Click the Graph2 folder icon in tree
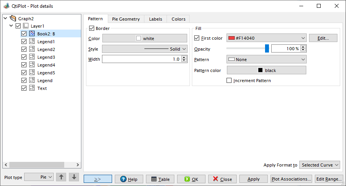Screen dimensions: 346x186 click(13, 18)
